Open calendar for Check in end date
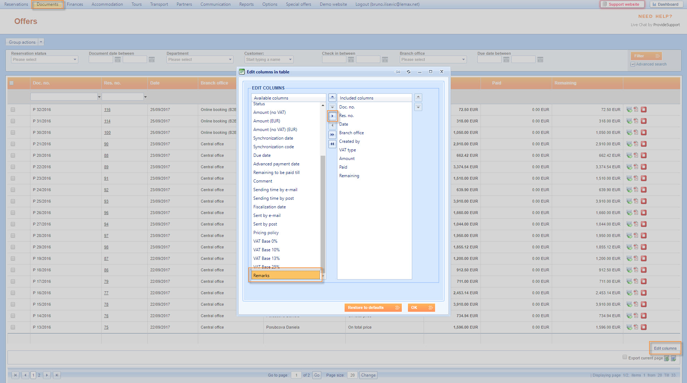Viewport: 687px width, 383px height. click(385, 59)
